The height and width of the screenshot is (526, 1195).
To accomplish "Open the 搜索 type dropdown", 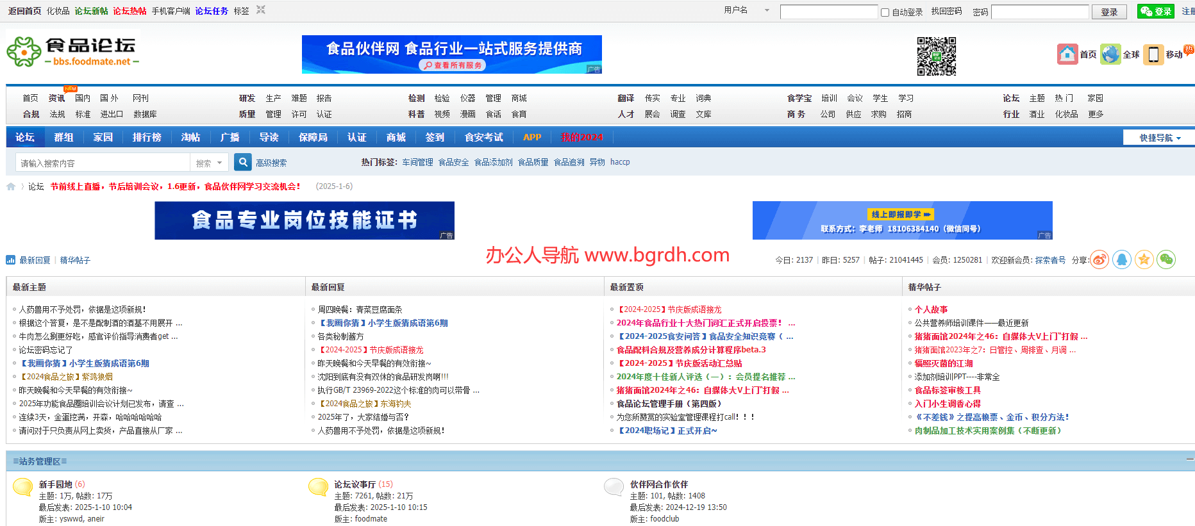I will [x=209, y=163].
